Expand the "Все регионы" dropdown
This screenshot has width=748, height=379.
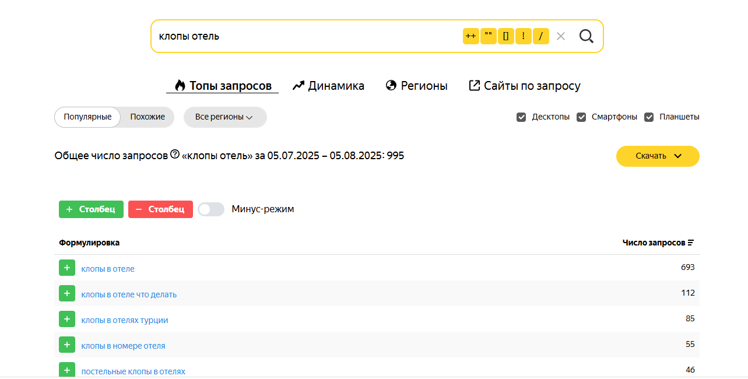[225, 117]
